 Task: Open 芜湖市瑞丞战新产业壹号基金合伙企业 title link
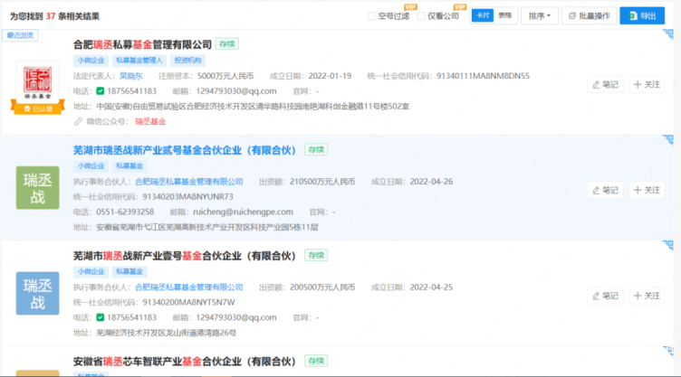click(x=184, y=256)
